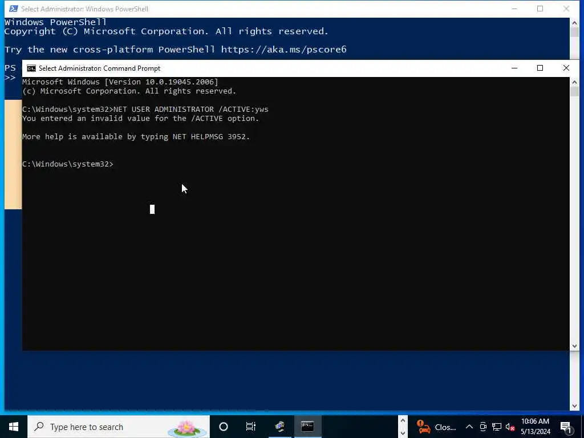Click in the Type here to search box

click(x=119, y=427)
